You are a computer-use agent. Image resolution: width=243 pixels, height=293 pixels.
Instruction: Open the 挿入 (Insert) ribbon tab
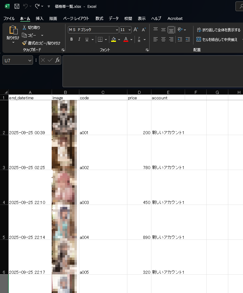point(39,18)
